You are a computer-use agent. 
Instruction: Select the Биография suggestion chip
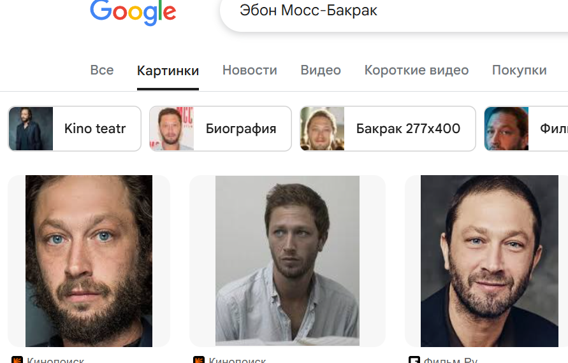pos(220,129)
